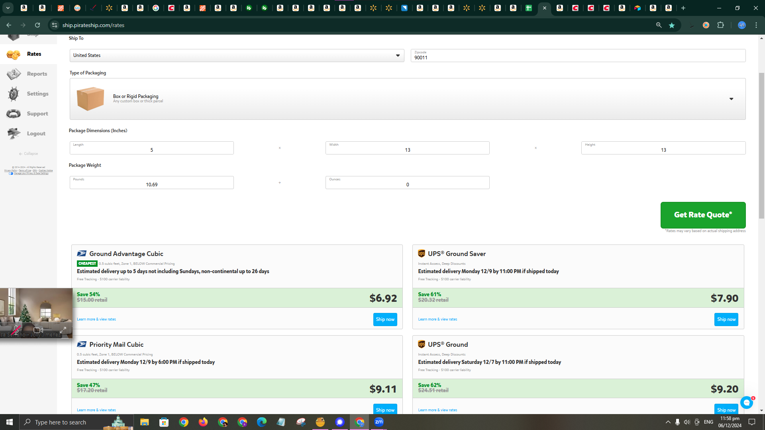This screenshot has height=430, width=765.
Task: Open the Windows notification center
Action: [x=752, y=422]
